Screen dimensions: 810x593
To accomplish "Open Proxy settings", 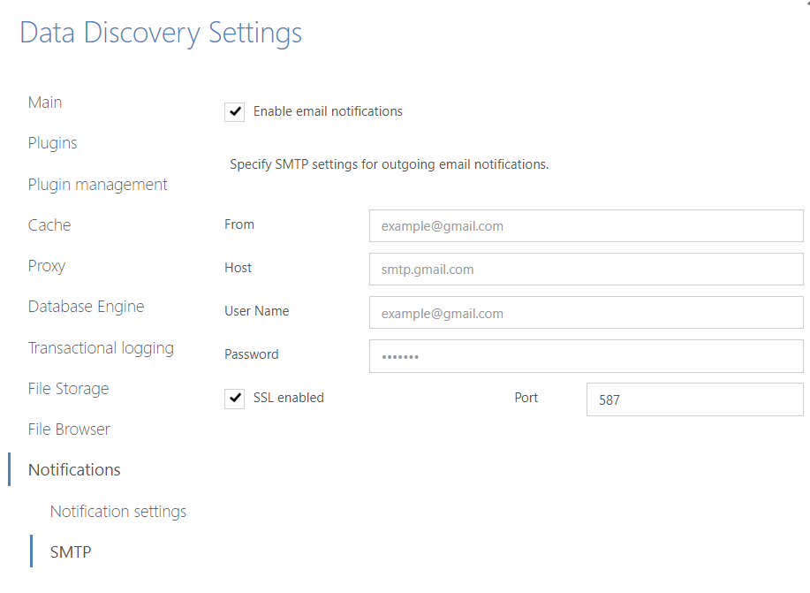I will point(47,266).
